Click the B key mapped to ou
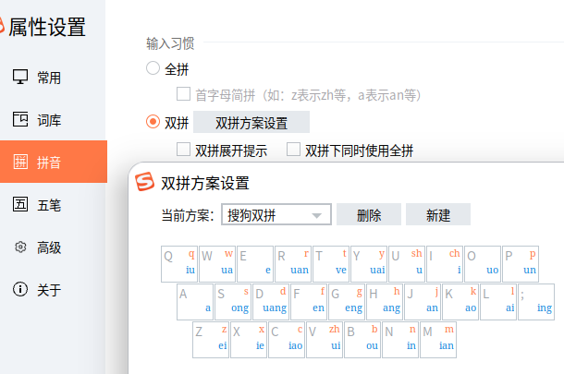Image resolution: width=564 pixels, height=374 pixels. (362, 340)
